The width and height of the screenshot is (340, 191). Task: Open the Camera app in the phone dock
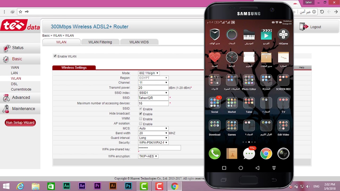click(283, 153)
